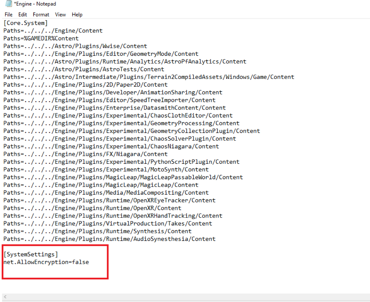Click the net.AllowEncryption=false line

click(46, 262)
